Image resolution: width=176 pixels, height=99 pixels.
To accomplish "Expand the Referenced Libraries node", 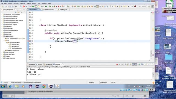I will [x=4, y=50].
